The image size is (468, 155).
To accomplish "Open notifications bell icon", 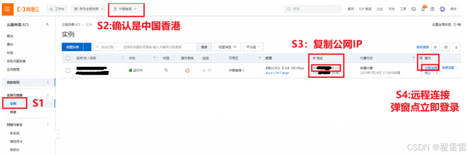I will pyautogui.click(x=423, y=9).
